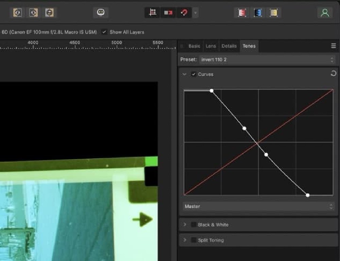Click the force pixel alignment icon
Screen dimensions: 340x261
coord(168,13)
